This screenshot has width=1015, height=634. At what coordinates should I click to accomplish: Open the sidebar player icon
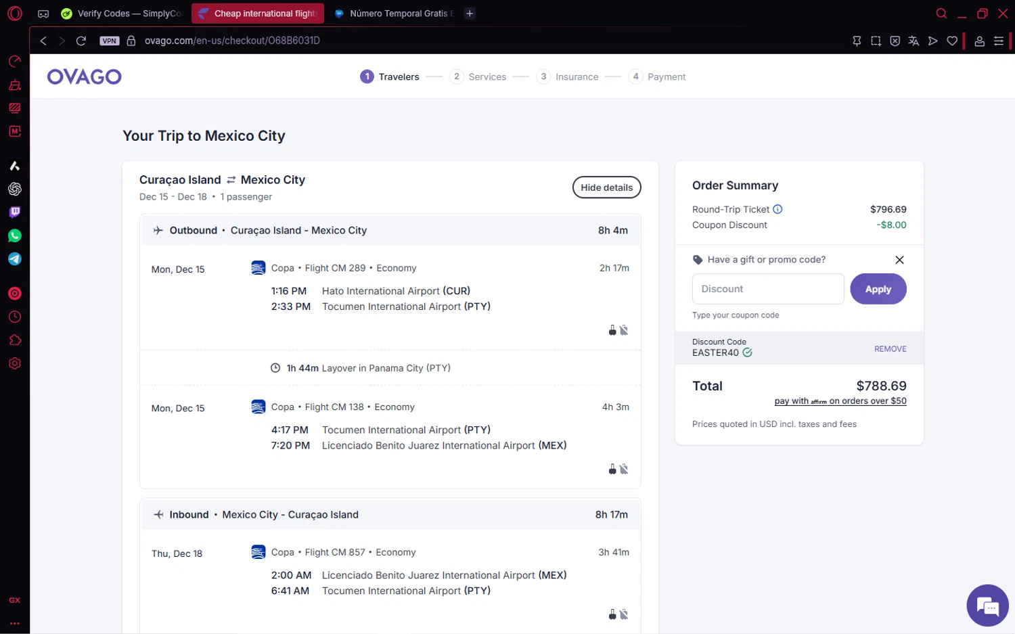tap(15, 294)
